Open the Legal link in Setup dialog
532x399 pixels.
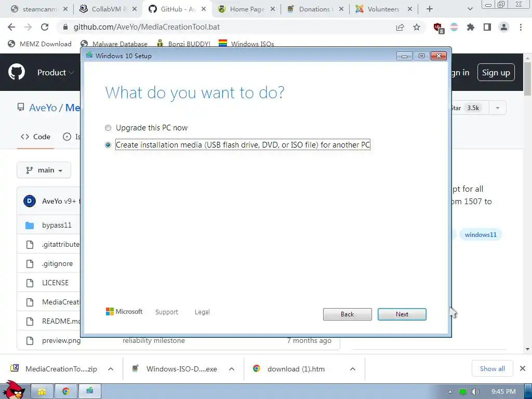point(202,312)
